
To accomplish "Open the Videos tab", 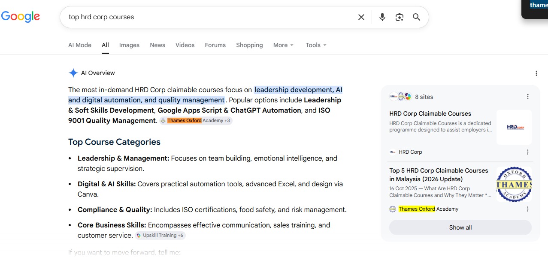I will tap(185, 45).
